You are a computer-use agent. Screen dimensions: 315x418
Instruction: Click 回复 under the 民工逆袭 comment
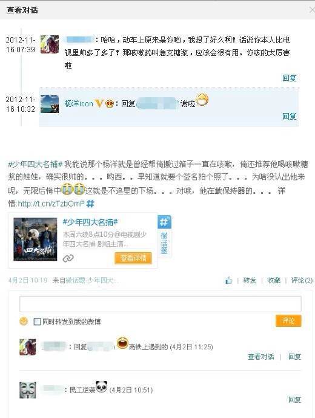click(294, 400)
